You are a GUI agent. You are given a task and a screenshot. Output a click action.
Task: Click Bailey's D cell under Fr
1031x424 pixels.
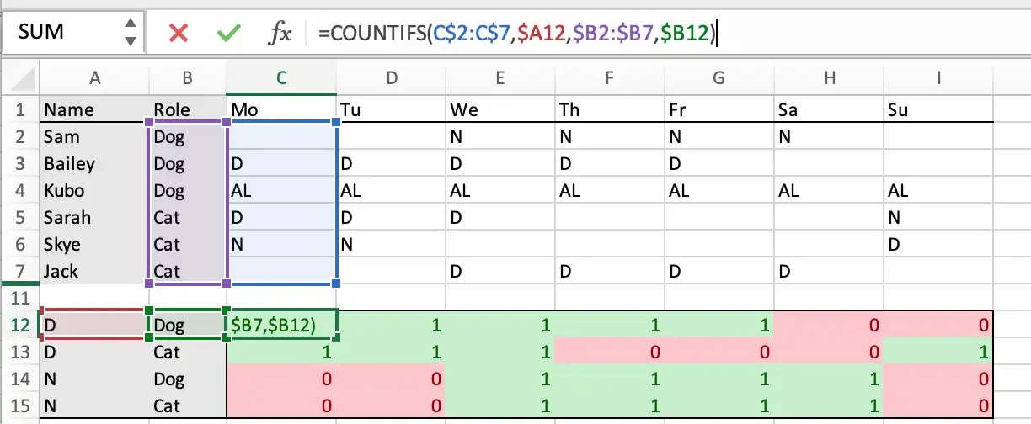719,163
